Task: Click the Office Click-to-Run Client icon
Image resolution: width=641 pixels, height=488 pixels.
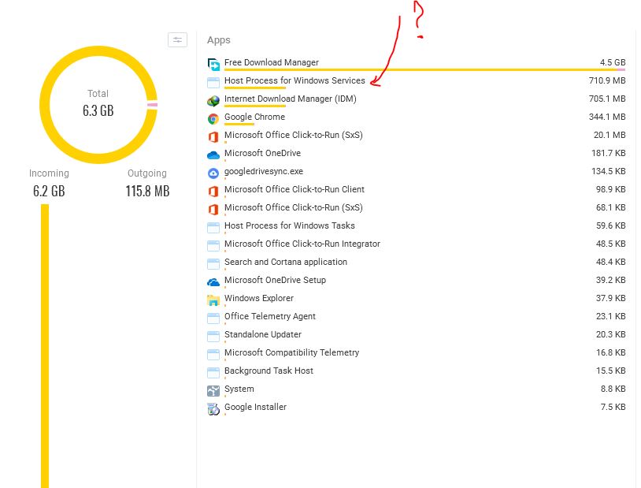Action: tap(213, 192)
